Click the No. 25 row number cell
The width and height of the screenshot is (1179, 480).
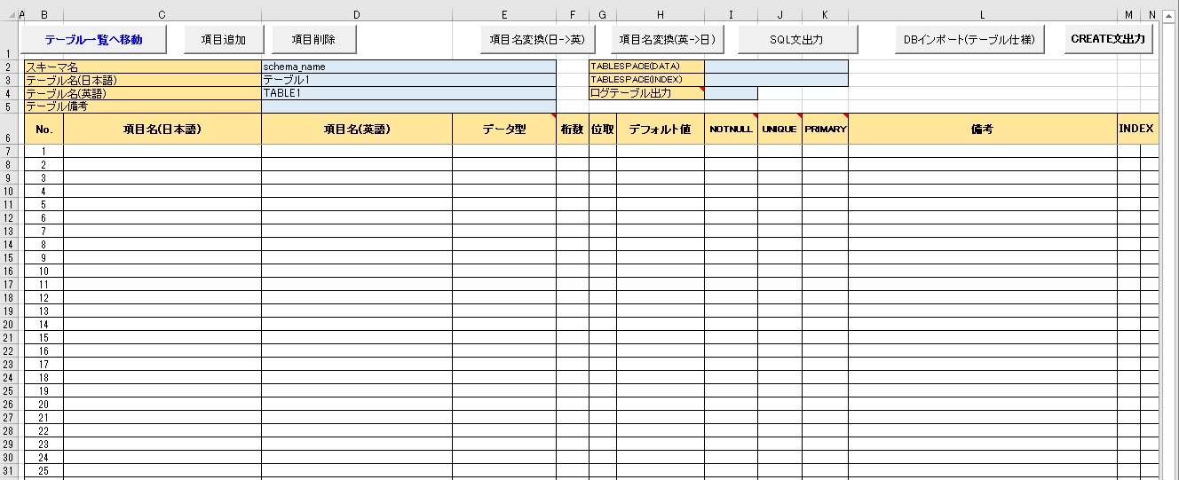pos(44,470)
